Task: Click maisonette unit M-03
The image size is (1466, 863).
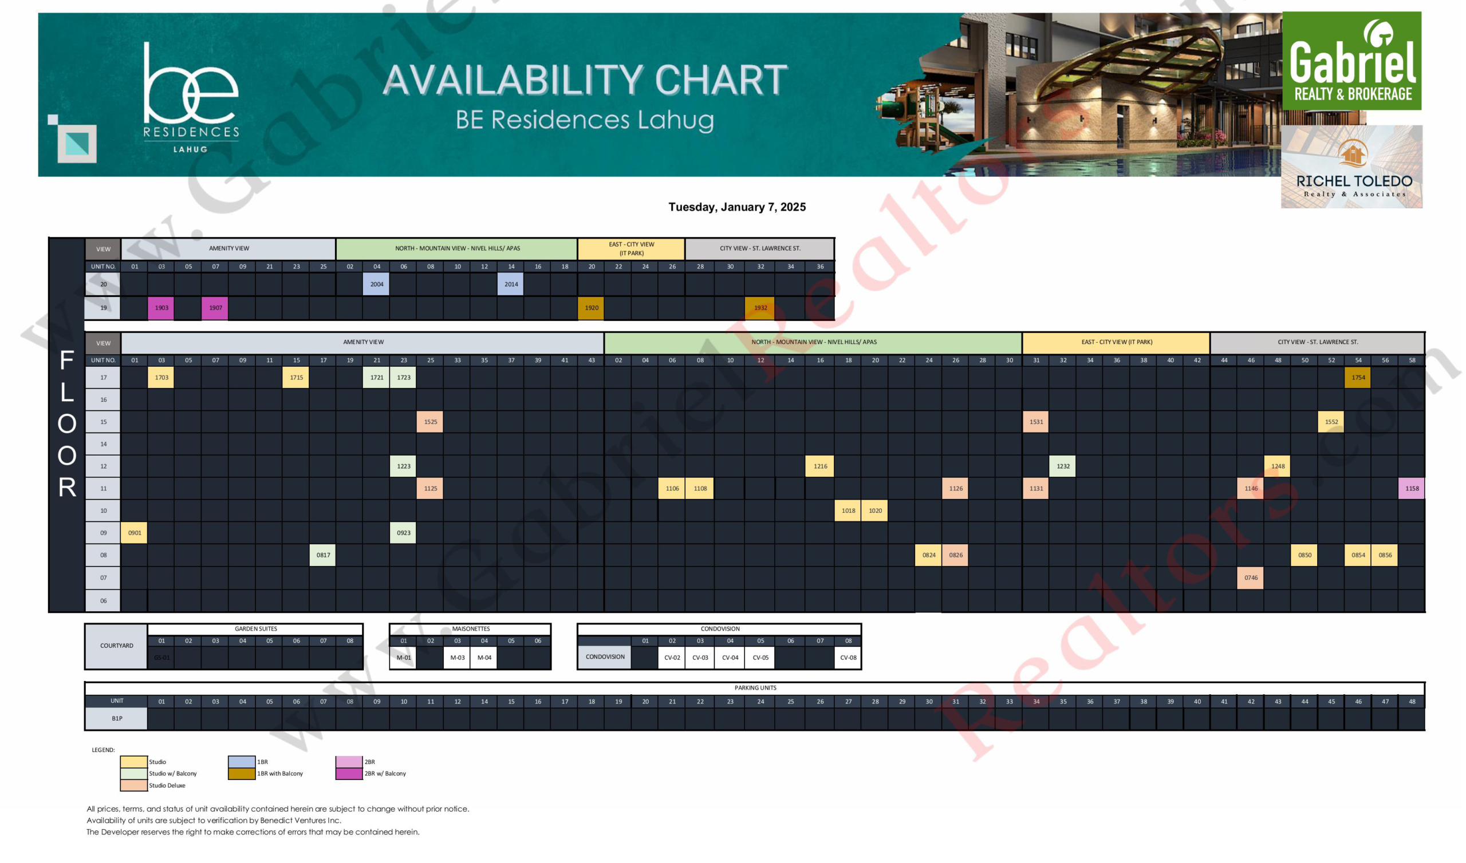Action: (457, 658)
